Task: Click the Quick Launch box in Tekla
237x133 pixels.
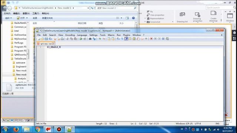Action: coord(221,7)
